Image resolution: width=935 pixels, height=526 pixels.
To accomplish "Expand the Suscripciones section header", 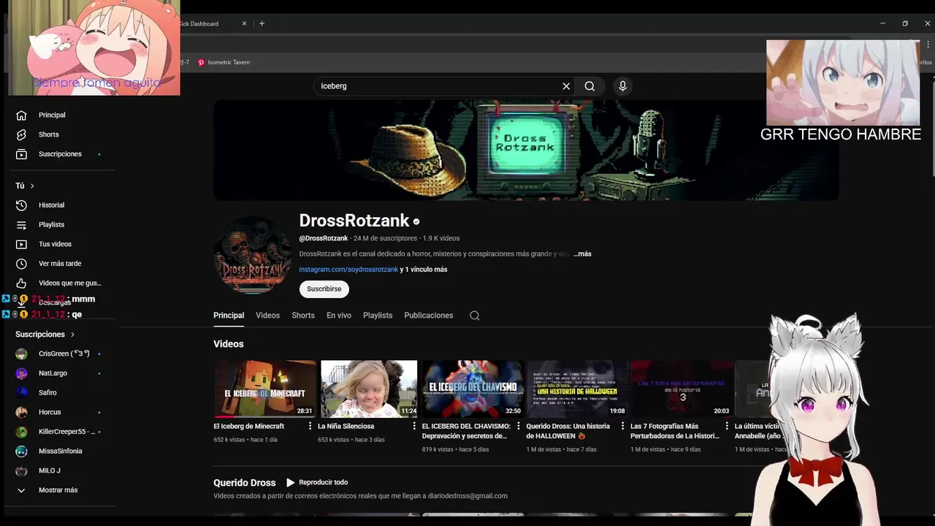I will pyautogui.click(x=45, y=334).
